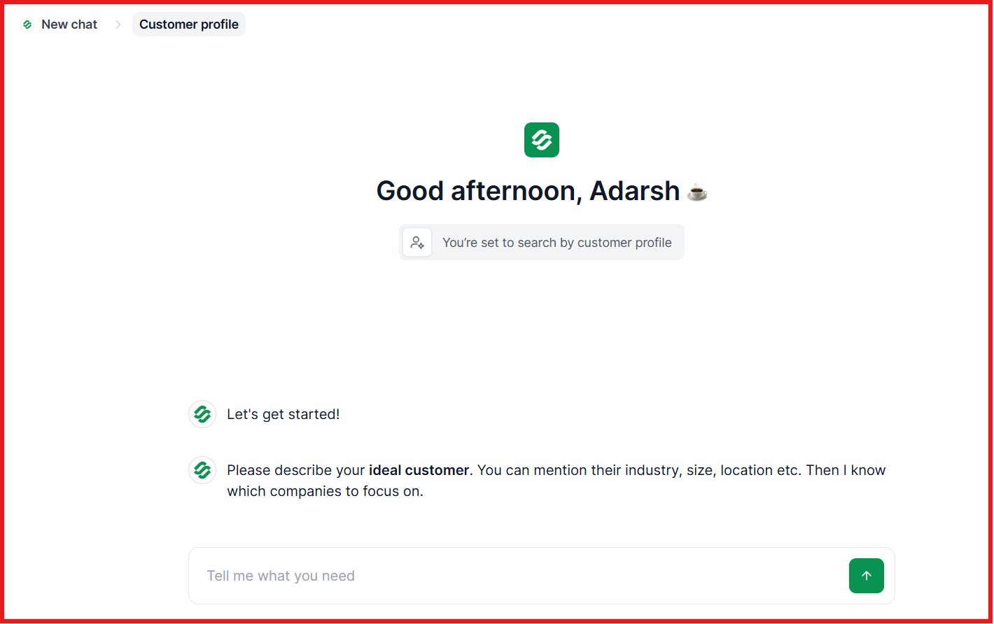
Task: Click the Let's get started message
Action: 283,413
